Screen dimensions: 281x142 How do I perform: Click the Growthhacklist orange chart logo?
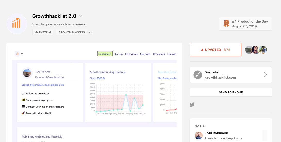[x=17, y=24]
